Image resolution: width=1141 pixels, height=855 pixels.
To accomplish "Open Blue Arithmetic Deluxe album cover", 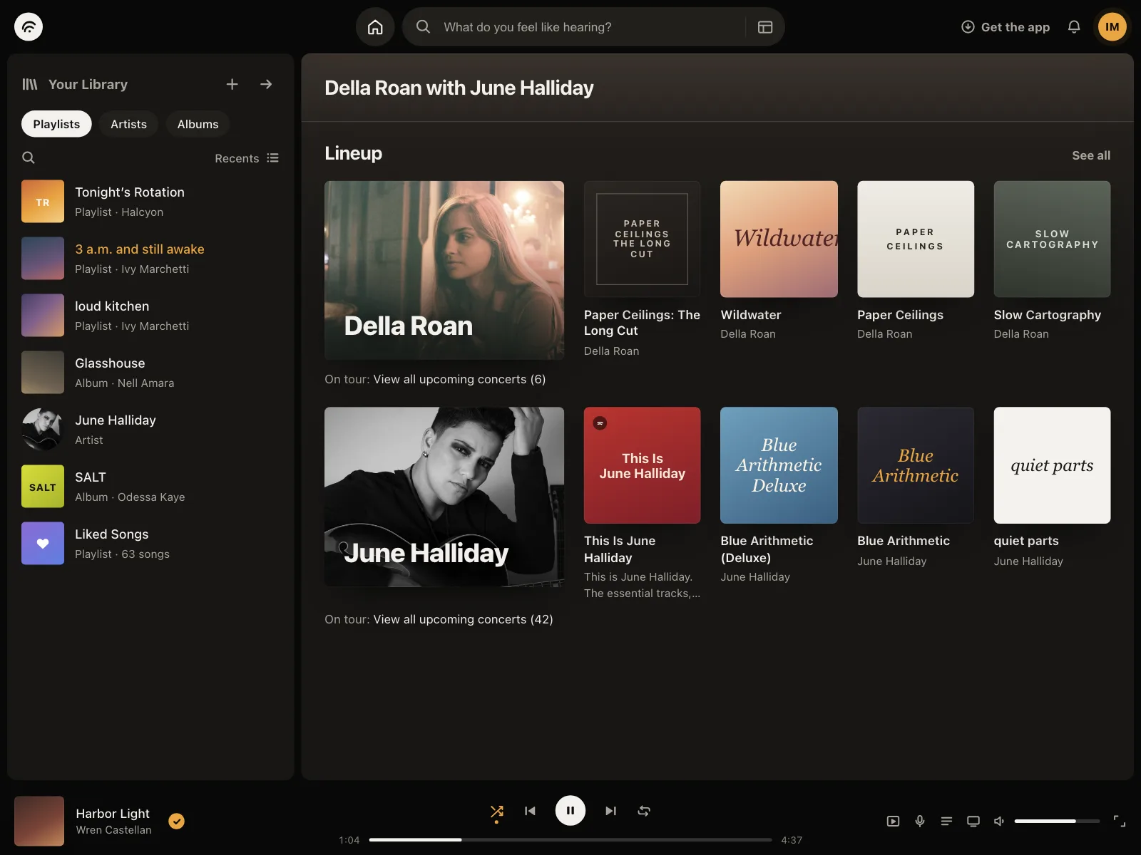I will click(x=779, y=465).
